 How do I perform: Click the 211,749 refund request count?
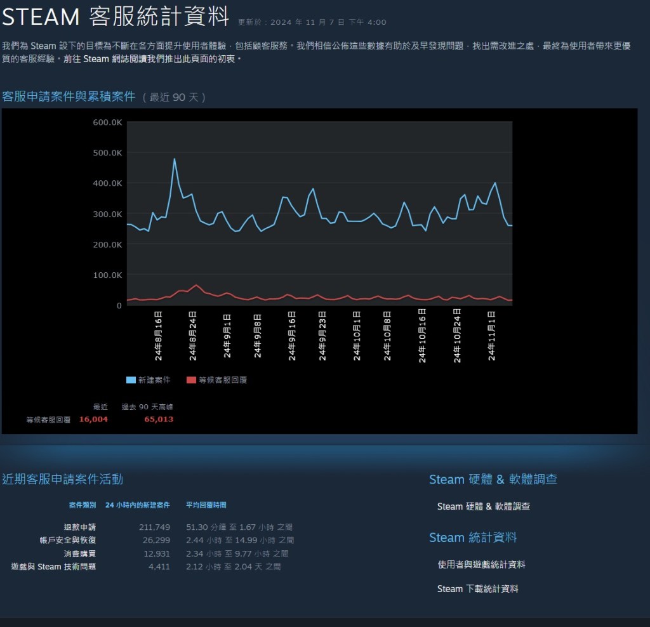(154, 527)
